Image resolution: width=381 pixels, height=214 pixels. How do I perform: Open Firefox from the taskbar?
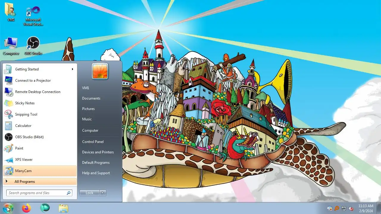coord(26,208)
